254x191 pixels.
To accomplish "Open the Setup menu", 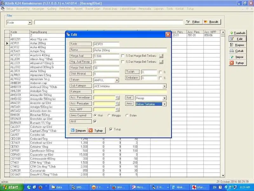I will 10,9.
